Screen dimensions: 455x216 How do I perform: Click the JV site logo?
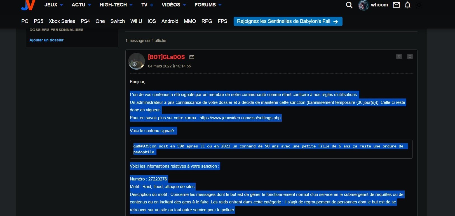[x=28, y=5]
